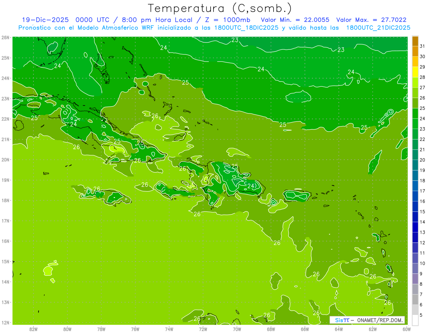
Task: Click the 16N latitude axis label
Action: point(5,241)
